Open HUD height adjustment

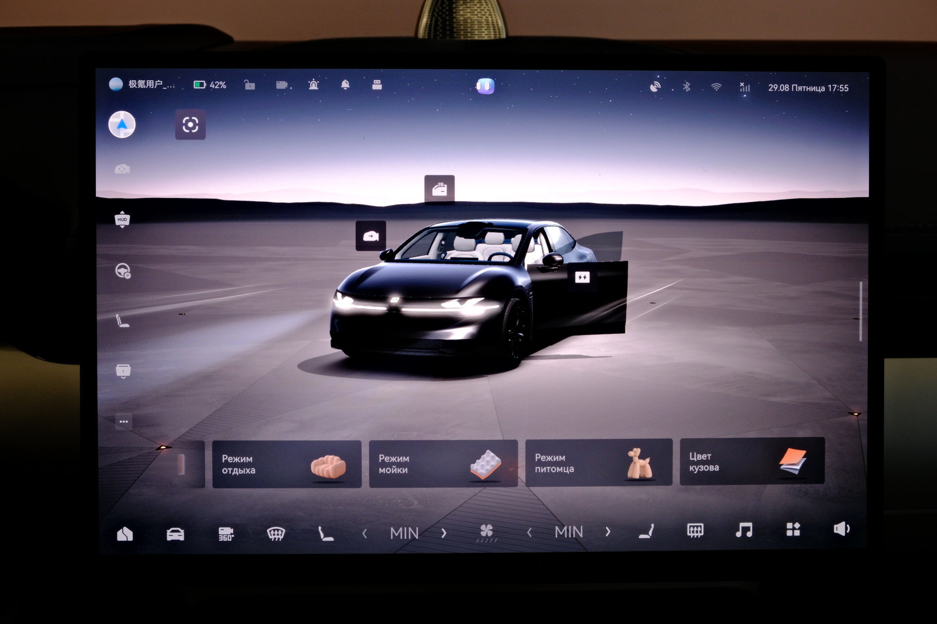tap(122, 219)
